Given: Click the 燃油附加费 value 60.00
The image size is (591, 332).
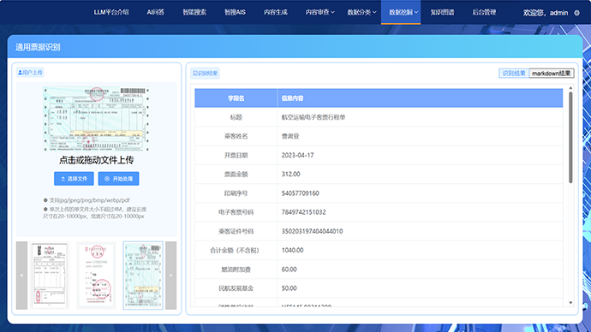Looking at the screenshot, I should point(289,270).
